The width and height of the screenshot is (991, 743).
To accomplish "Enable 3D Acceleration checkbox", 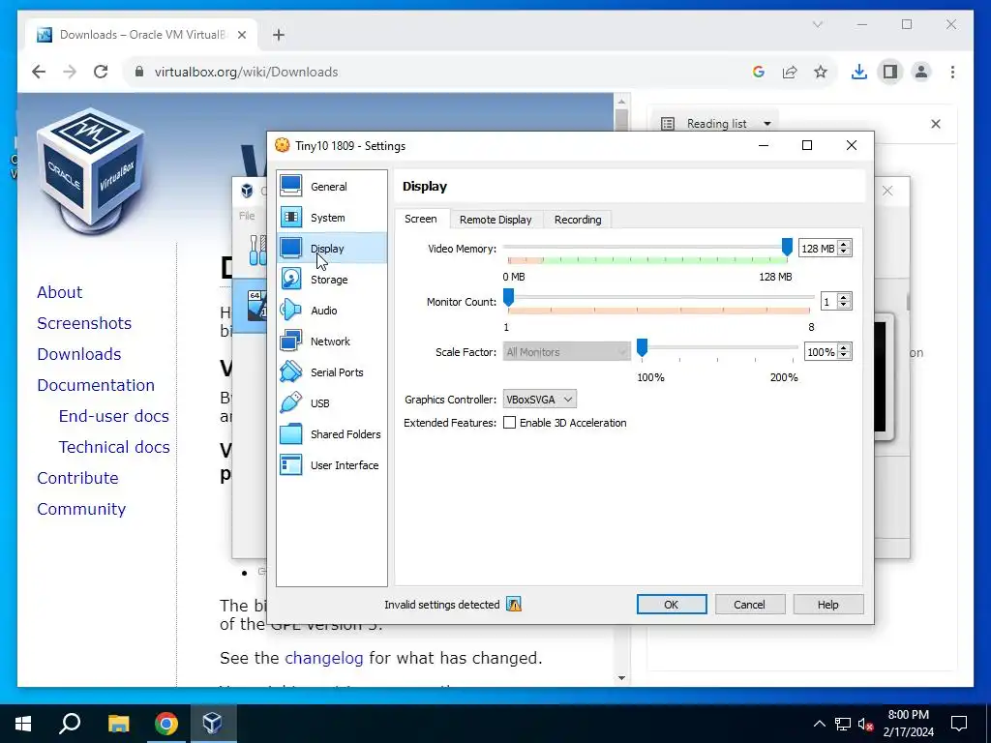I will [509, 423].
